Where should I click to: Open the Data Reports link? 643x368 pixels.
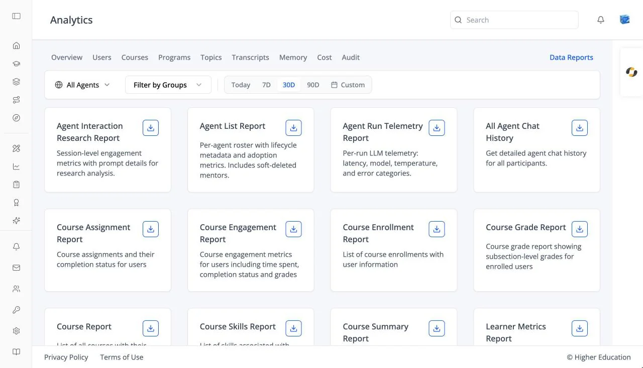pyautogui.click(x=571, y=58)
